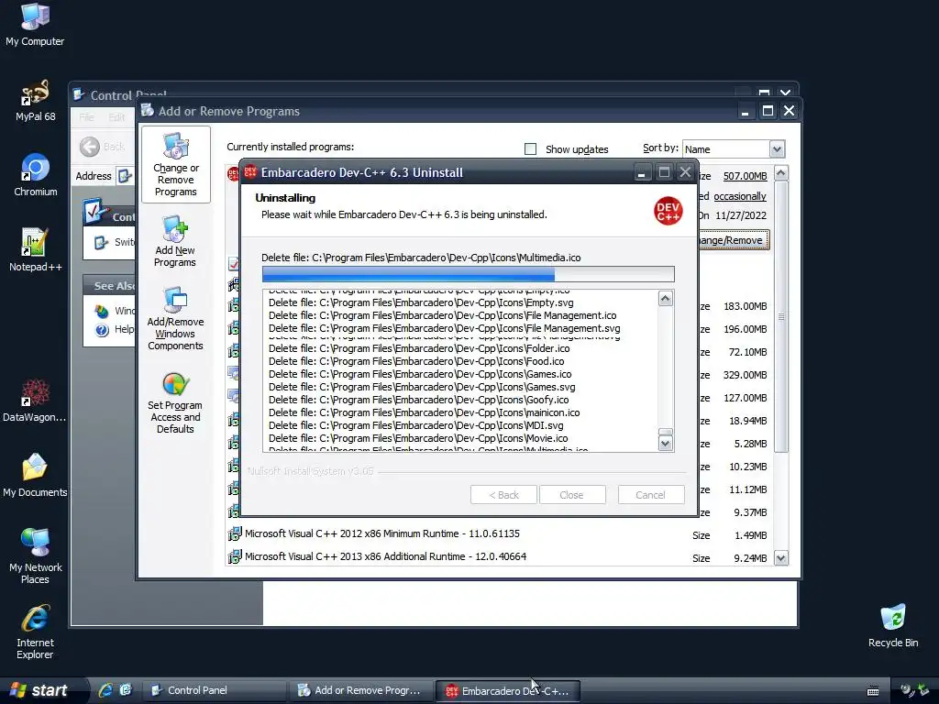
Task: Select log line deleting File Management.ico
Action: pyautogui.click(x=443, y=315)
